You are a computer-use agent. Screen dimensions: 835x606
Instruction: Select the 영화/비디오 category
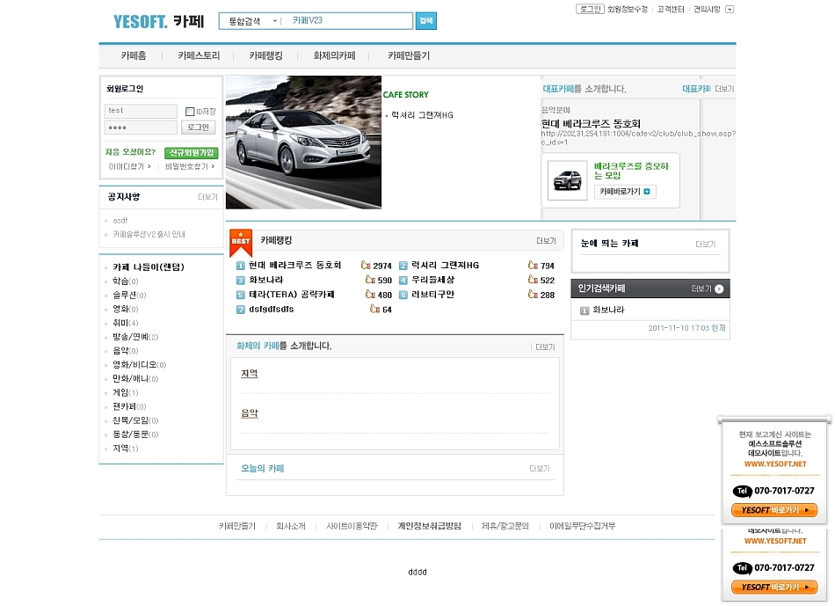point(140,364)
